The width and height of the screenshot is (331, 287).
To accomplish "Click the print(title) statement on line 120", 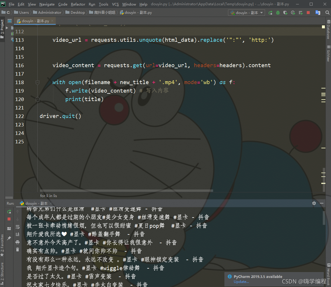I will coord(84,99).
